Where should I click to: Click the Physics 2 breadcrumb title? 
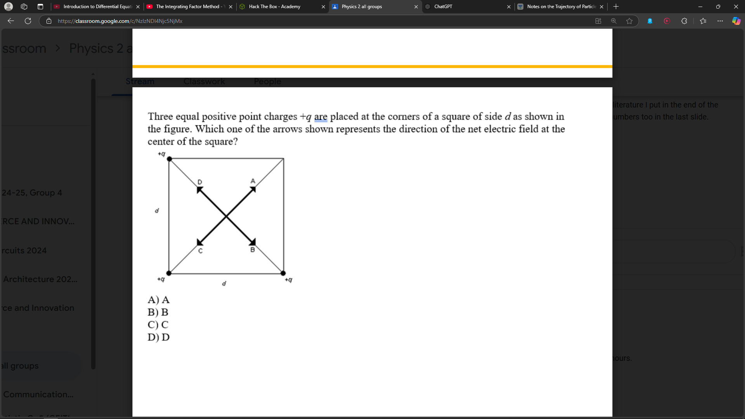coord(101,48)
